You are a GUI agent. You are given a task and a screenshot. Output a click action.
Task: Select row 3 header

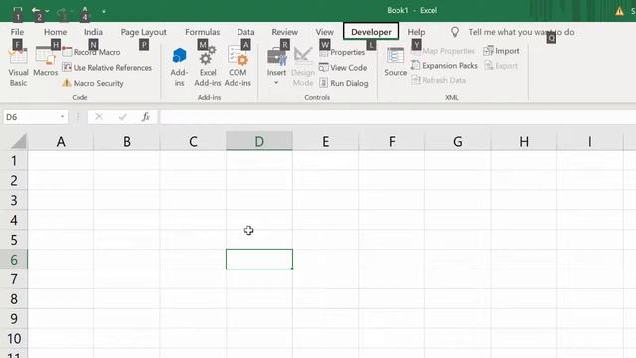pyautogui.click(x=14, y=200)
